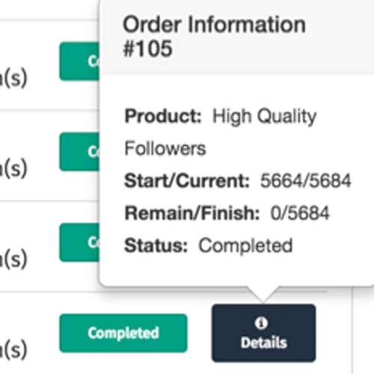Click the #105 order number in the header
The image size is (374, 374).
click(147, 49)
